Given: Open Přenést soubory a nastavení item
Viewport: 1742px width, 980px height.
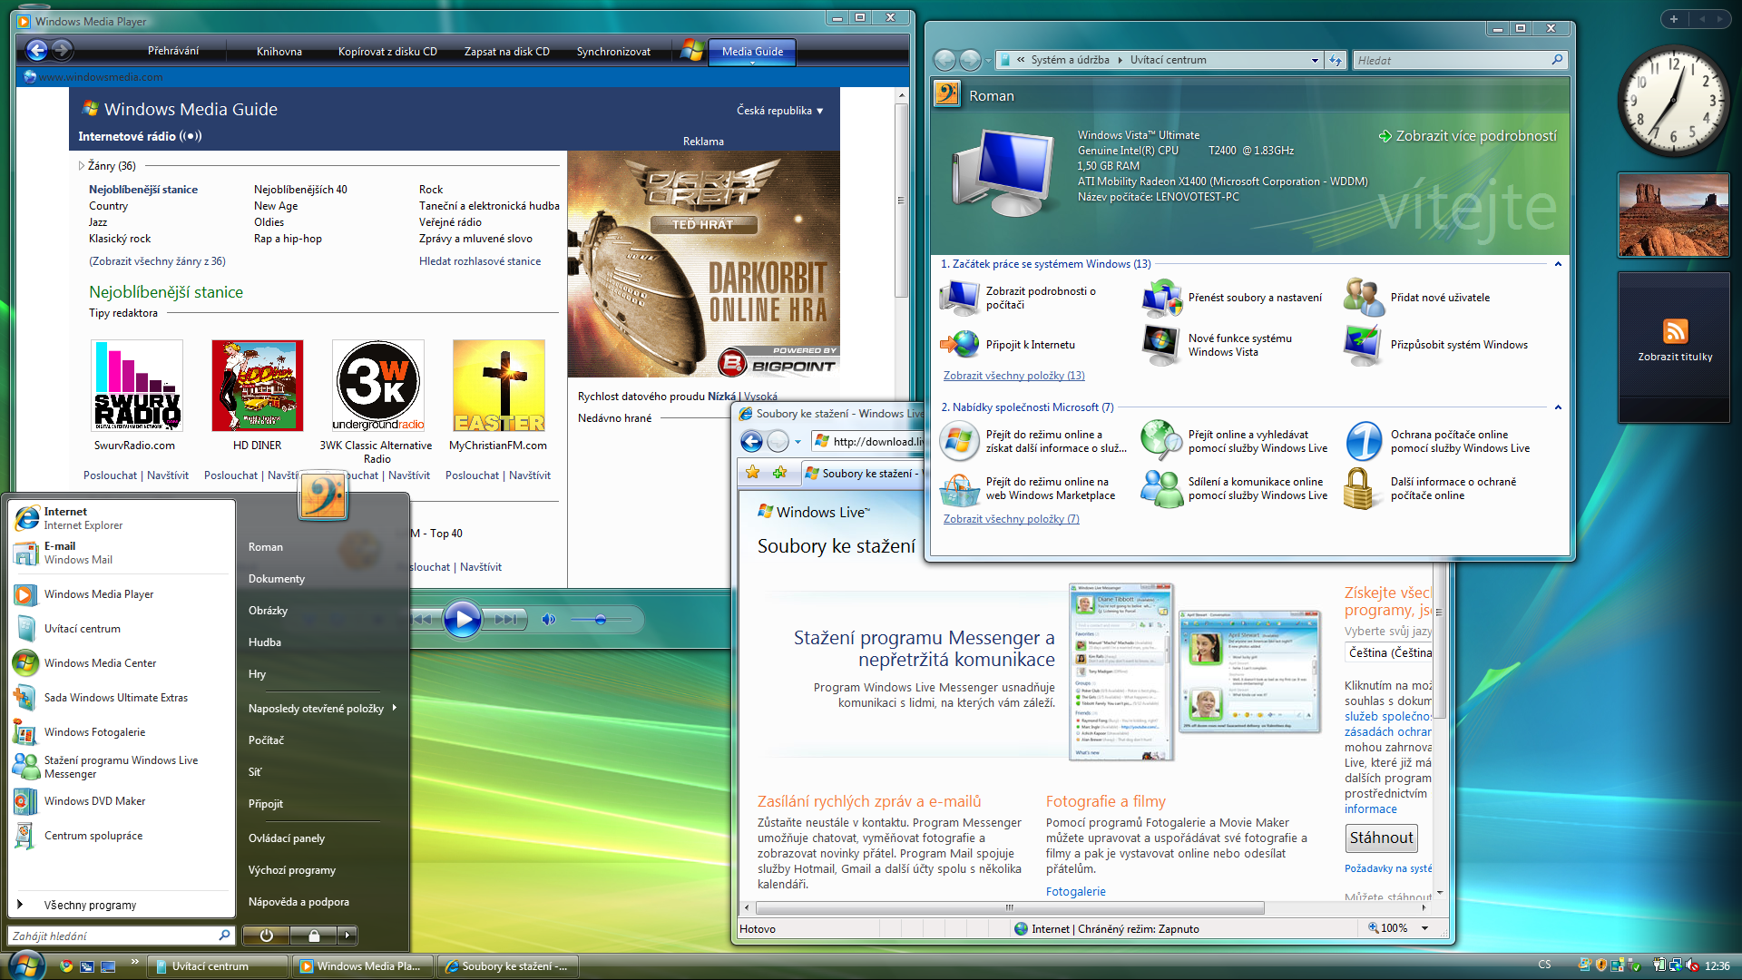Looking at the screenshot, I should (1232, 298).
